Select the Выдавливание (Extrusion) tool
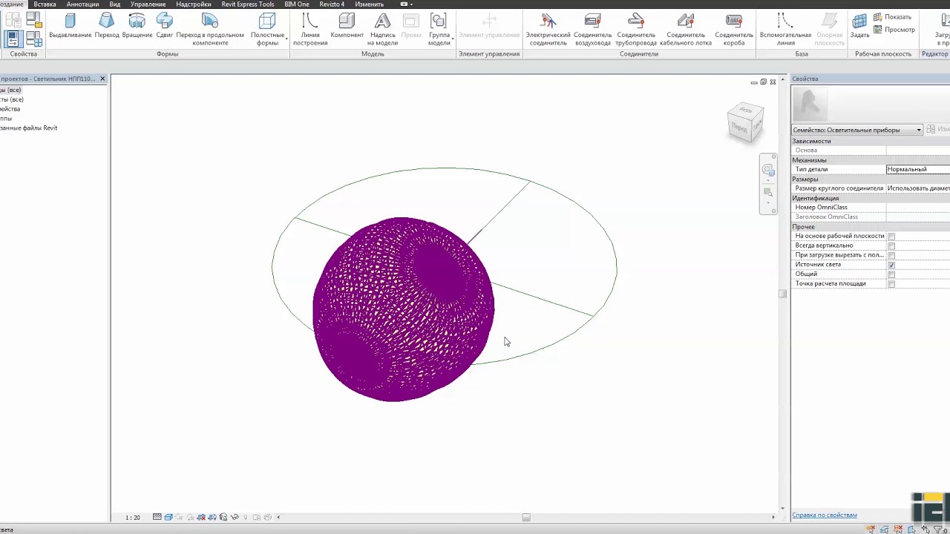 [71, 26]
